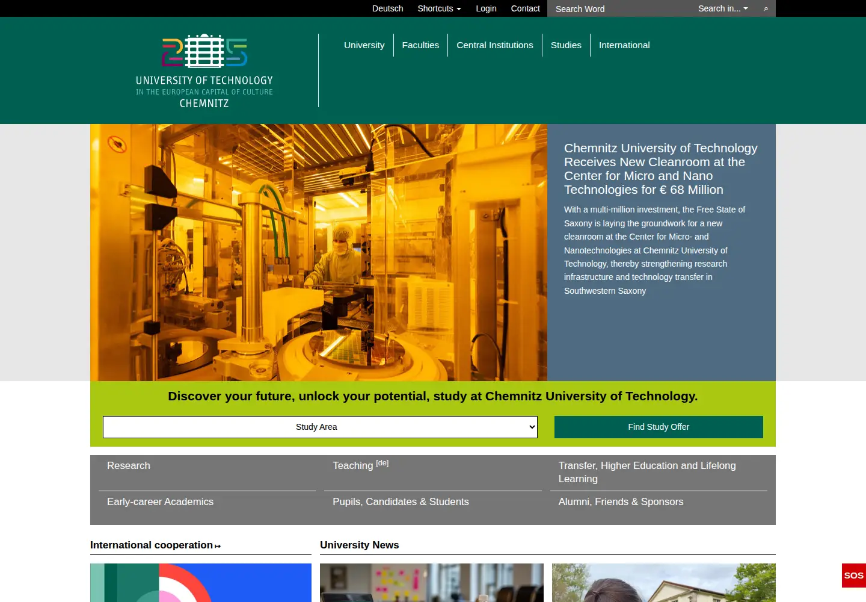Open the cleanroom news headline

(x=660, y=169)
